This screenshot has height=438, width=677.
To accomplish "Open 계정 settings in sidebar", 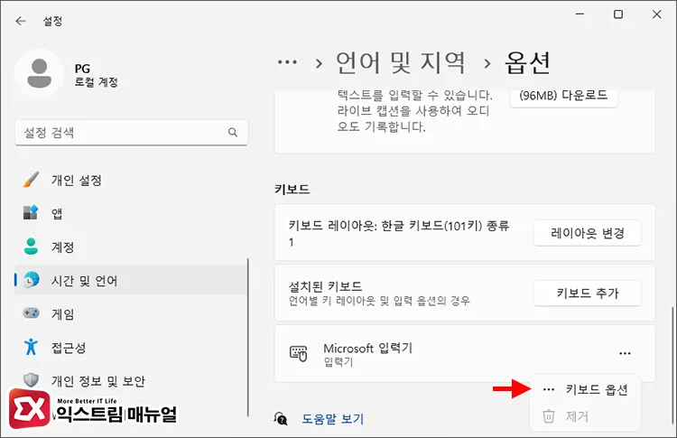I will (x=131, y=247).
